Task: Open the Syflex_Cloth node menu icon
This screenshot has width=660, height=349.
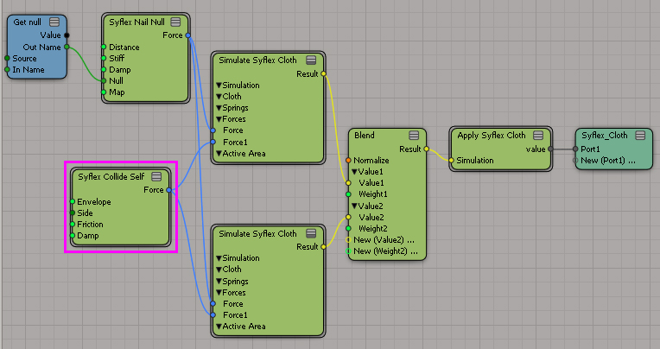Action: coord(640,135)
